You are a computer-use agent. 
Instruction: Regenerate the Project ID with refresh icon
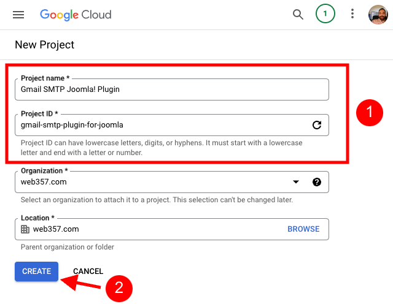coord(317,125)
